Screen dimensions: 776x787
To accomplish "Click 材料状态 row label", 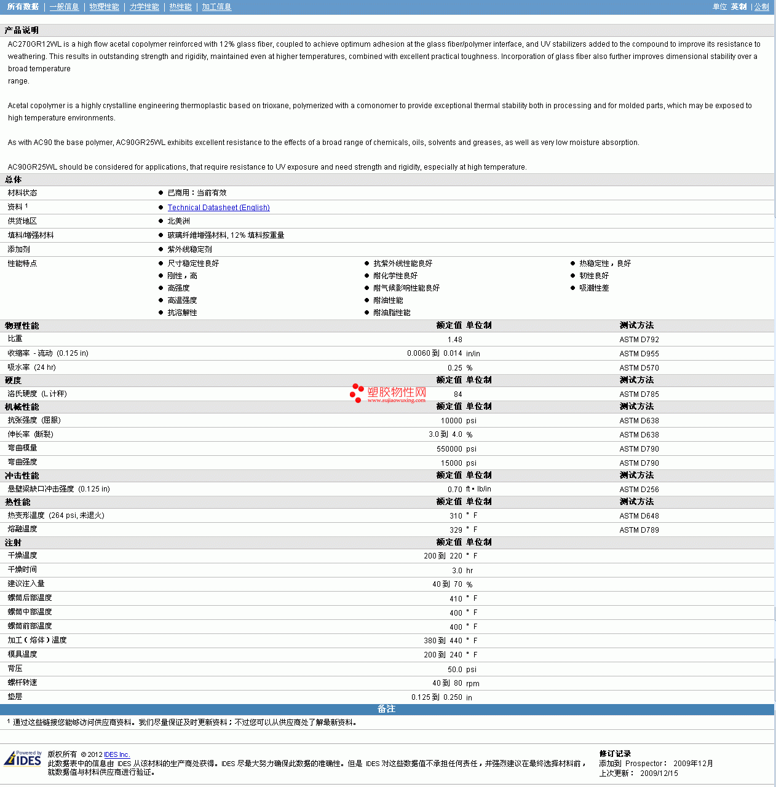I will [22, 193].
